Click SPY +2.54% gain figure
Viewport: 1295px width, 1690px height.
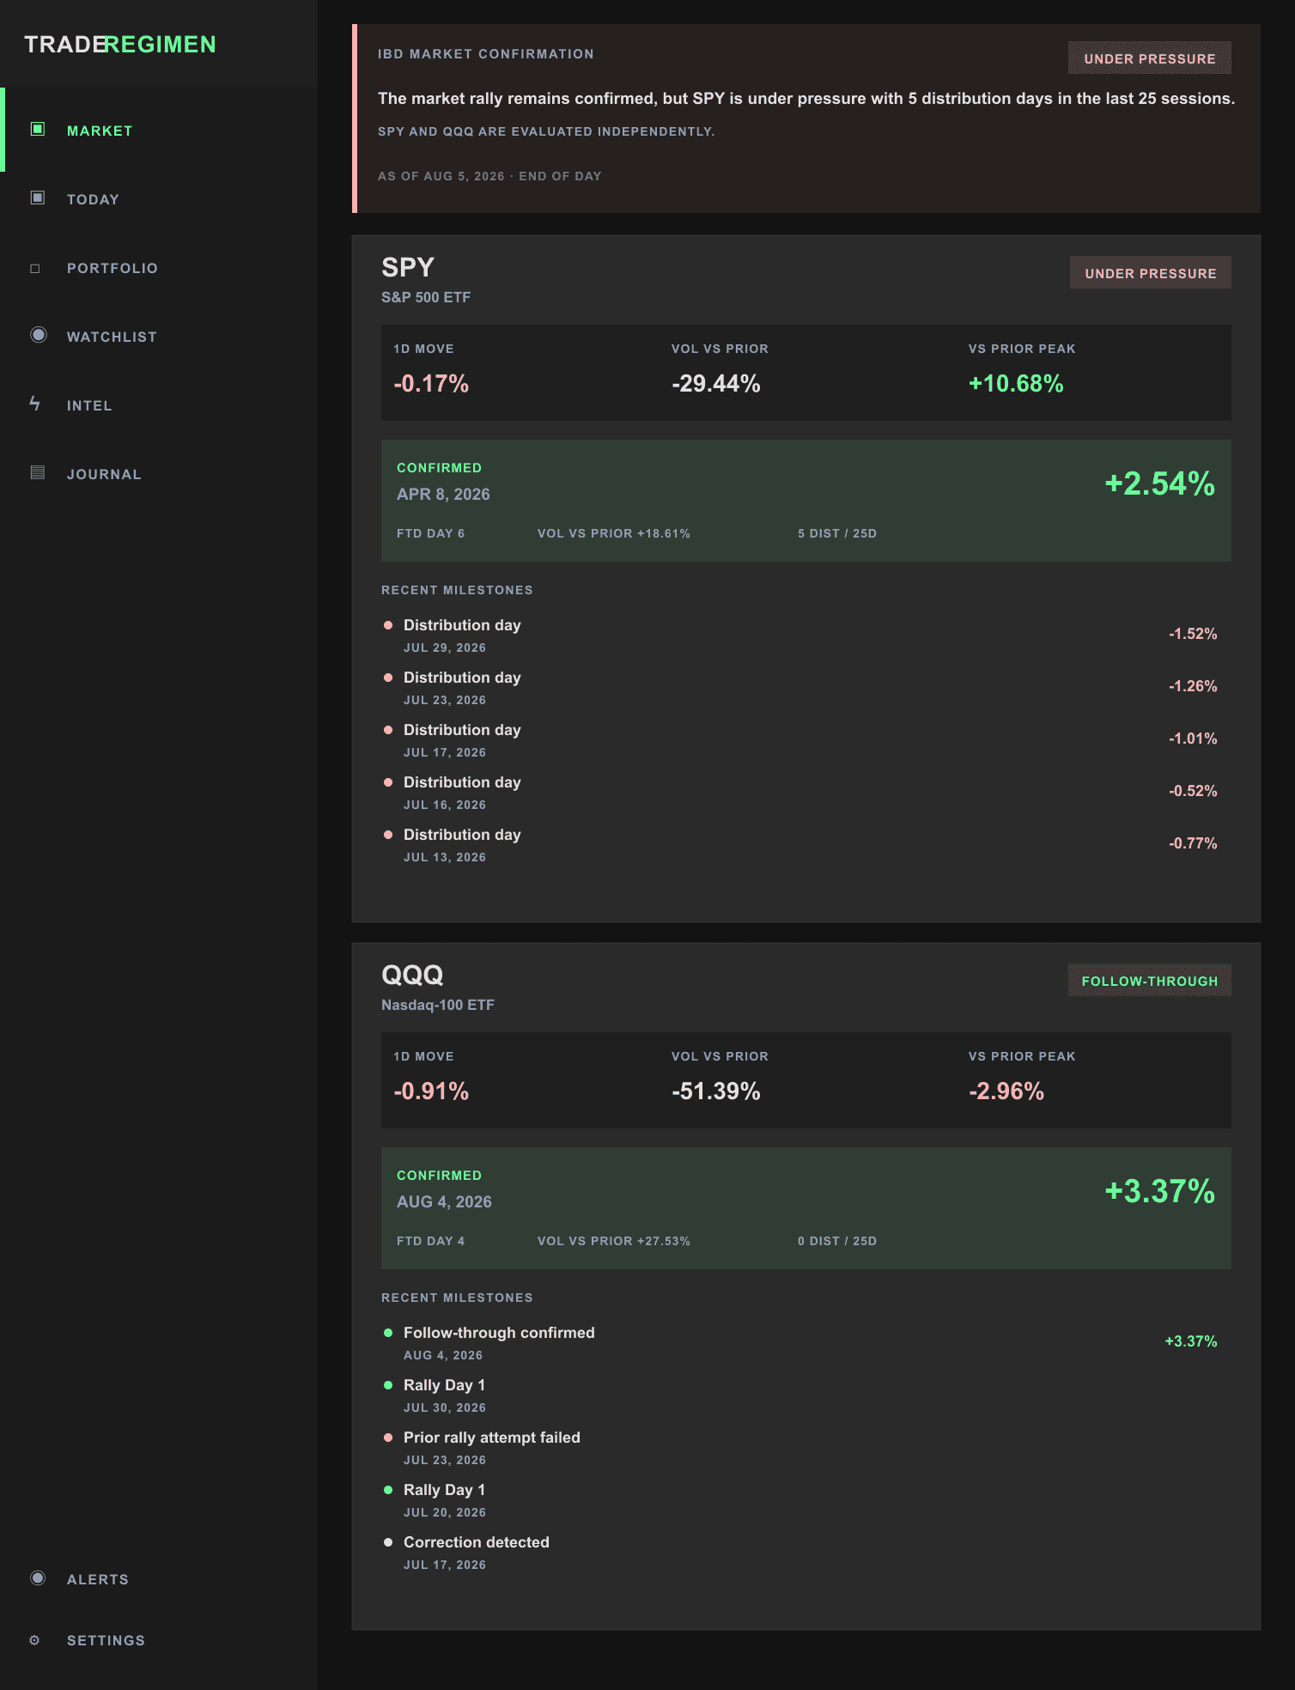pos(1159,483)
